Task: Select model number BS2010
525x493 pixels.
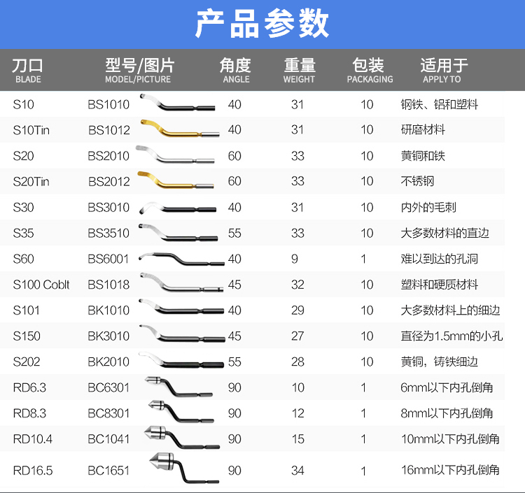Action: point(108,156)
